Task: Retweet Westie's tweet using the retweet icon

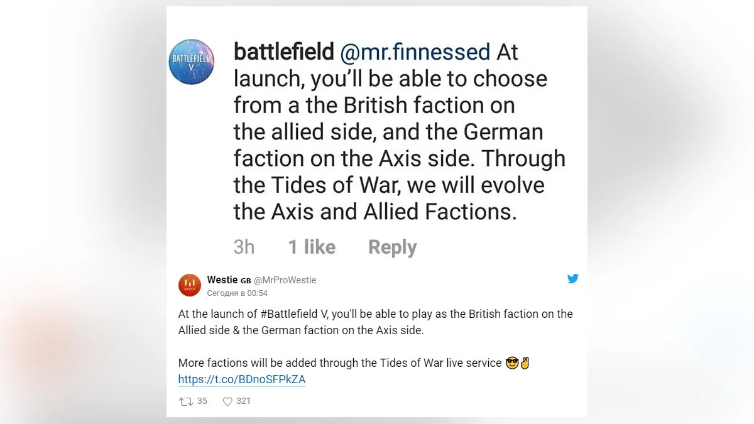Action: 186,401
